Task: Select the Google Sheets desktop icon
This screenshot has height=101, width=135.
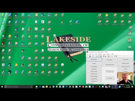Action: 71,22
